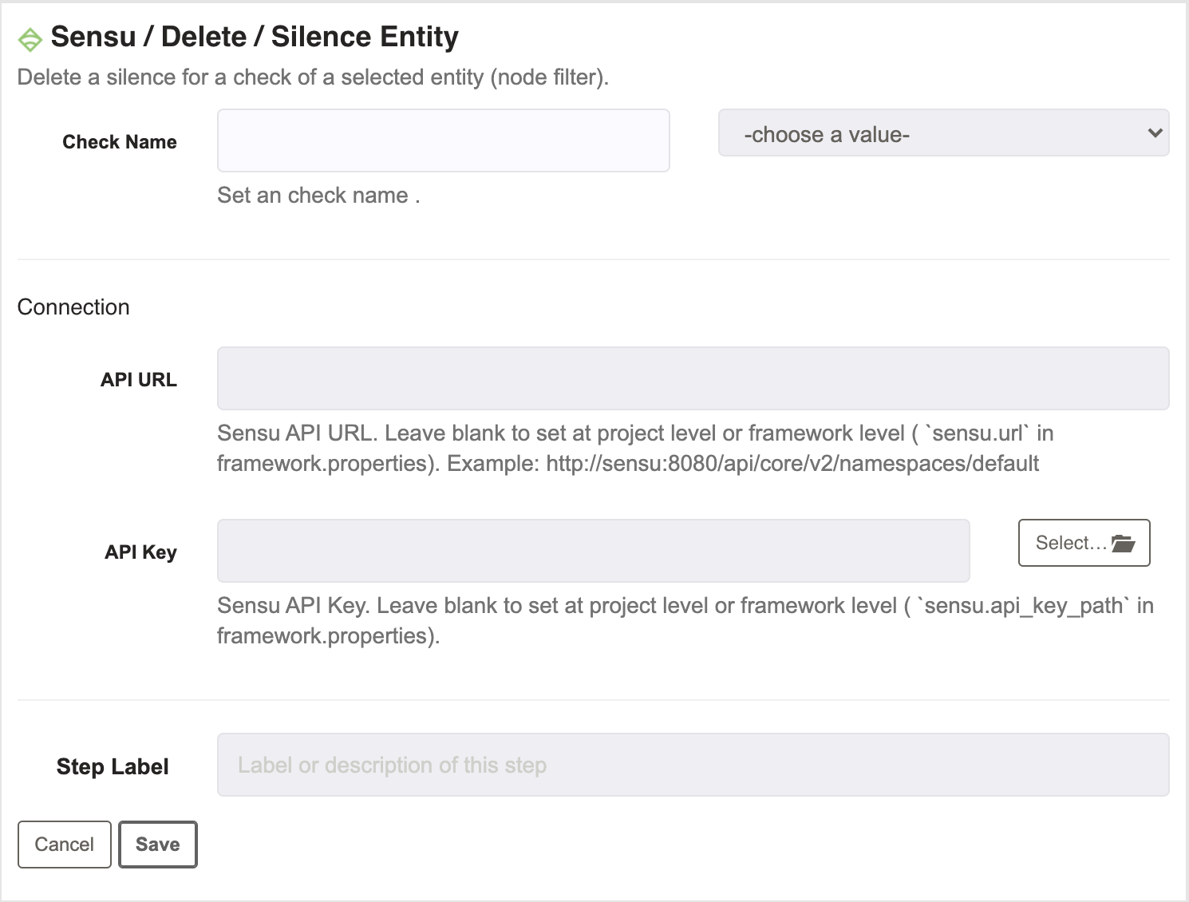Viewport: 1189px width, 902px height.
Task: Click into the API URL input field
Action: pyautogui.click(x=693, y=378)
